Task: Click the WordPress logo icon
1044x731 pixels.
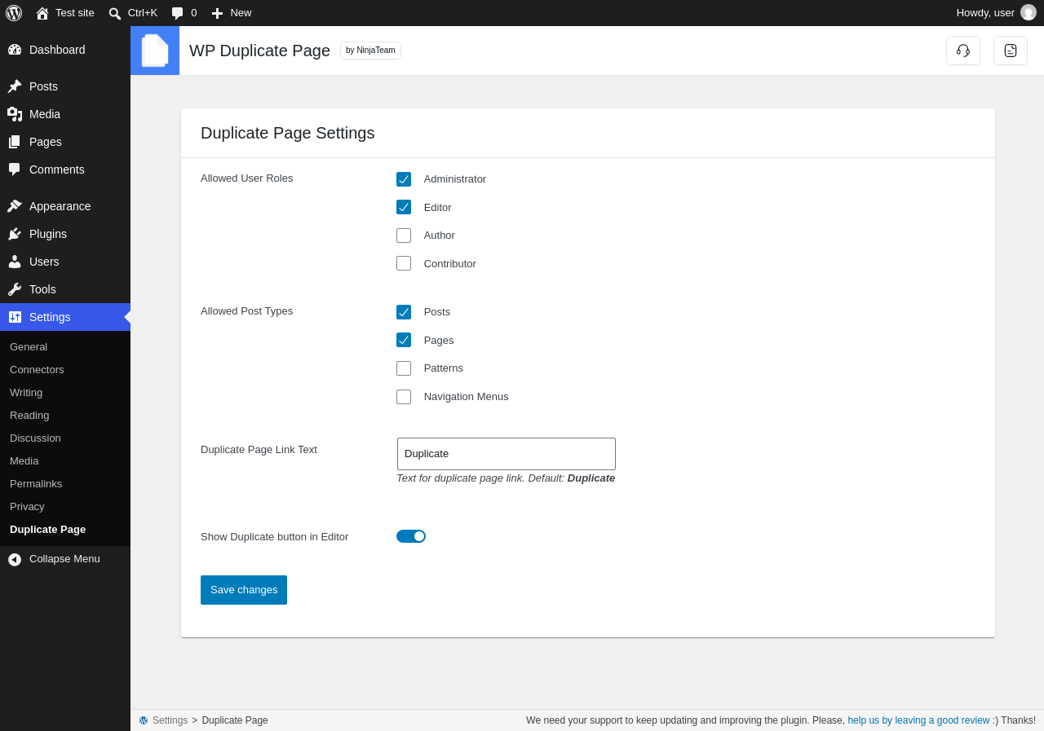Action: coord(14,13)
